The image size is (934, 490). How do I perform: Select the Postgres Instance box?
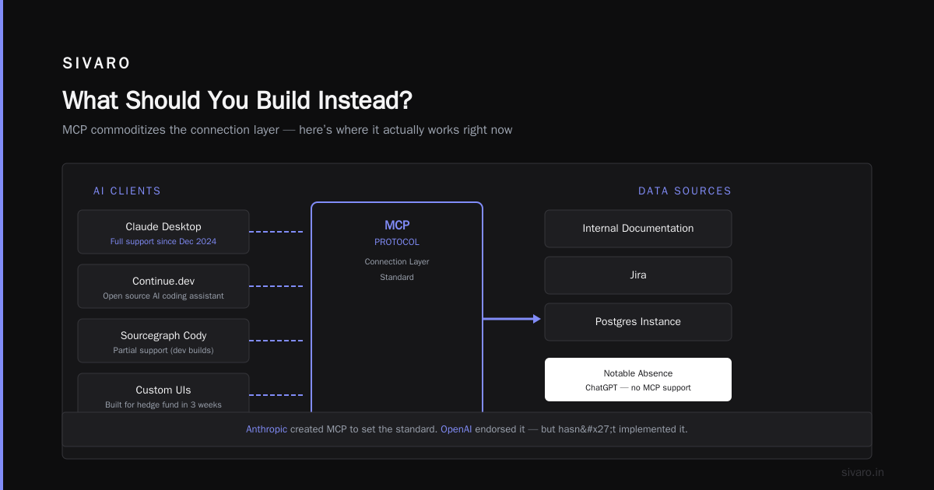point(638,322)
